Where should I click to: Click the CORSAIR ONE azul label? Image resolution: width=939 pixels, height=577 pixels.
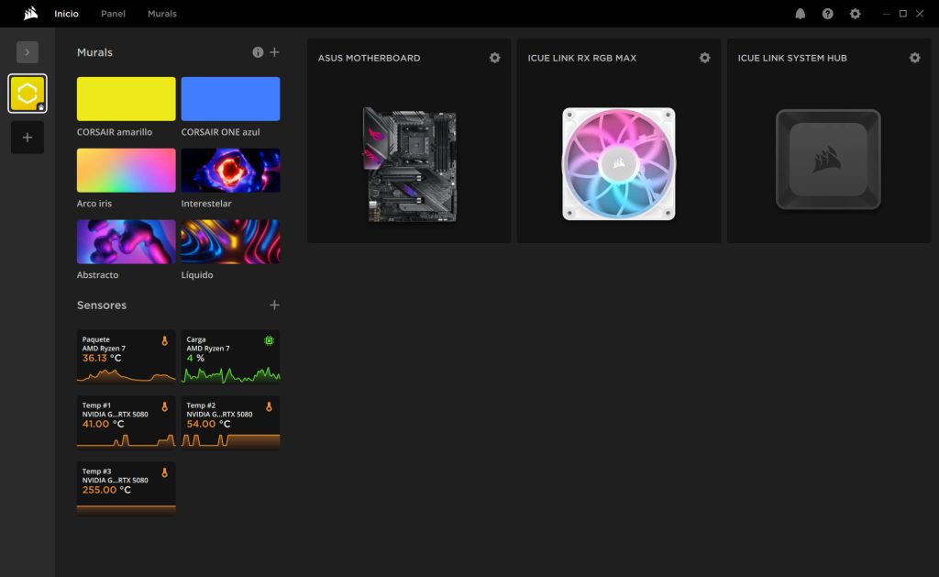pos(220,132)
